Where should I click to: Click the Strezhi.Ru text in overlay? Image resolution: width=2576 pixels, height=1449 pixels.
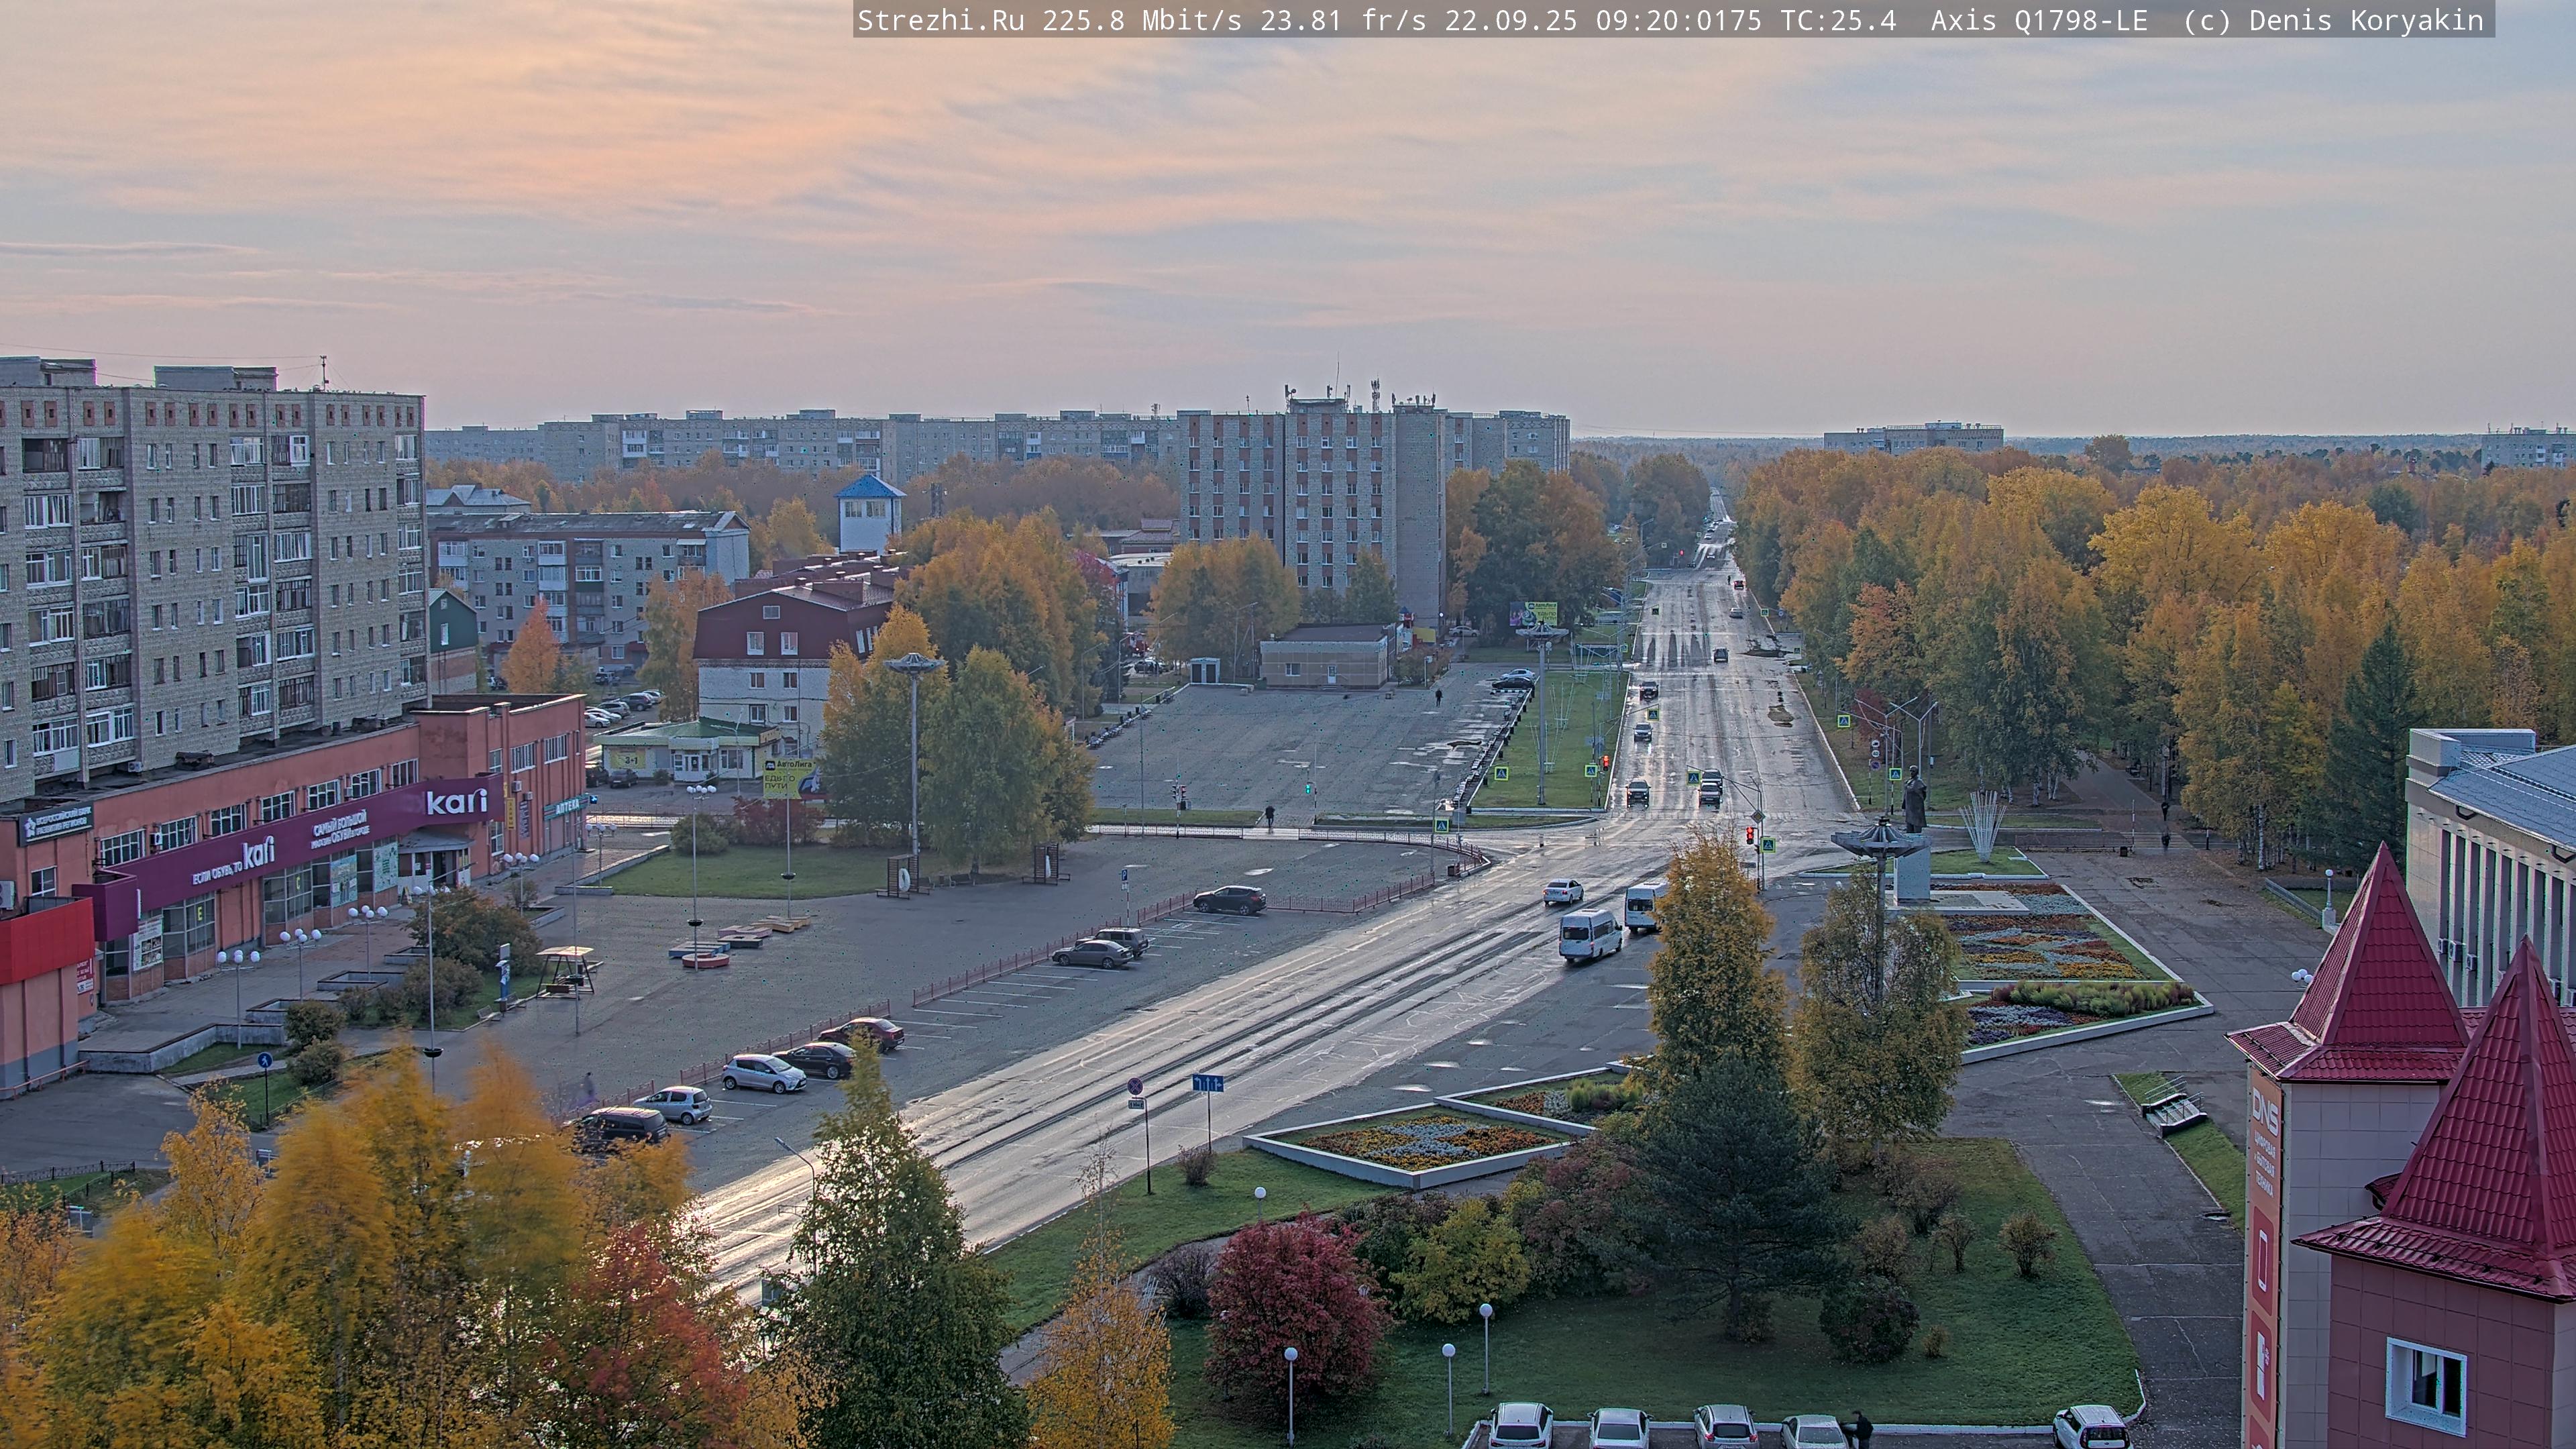pyautogui.click(x=940, y=20)
